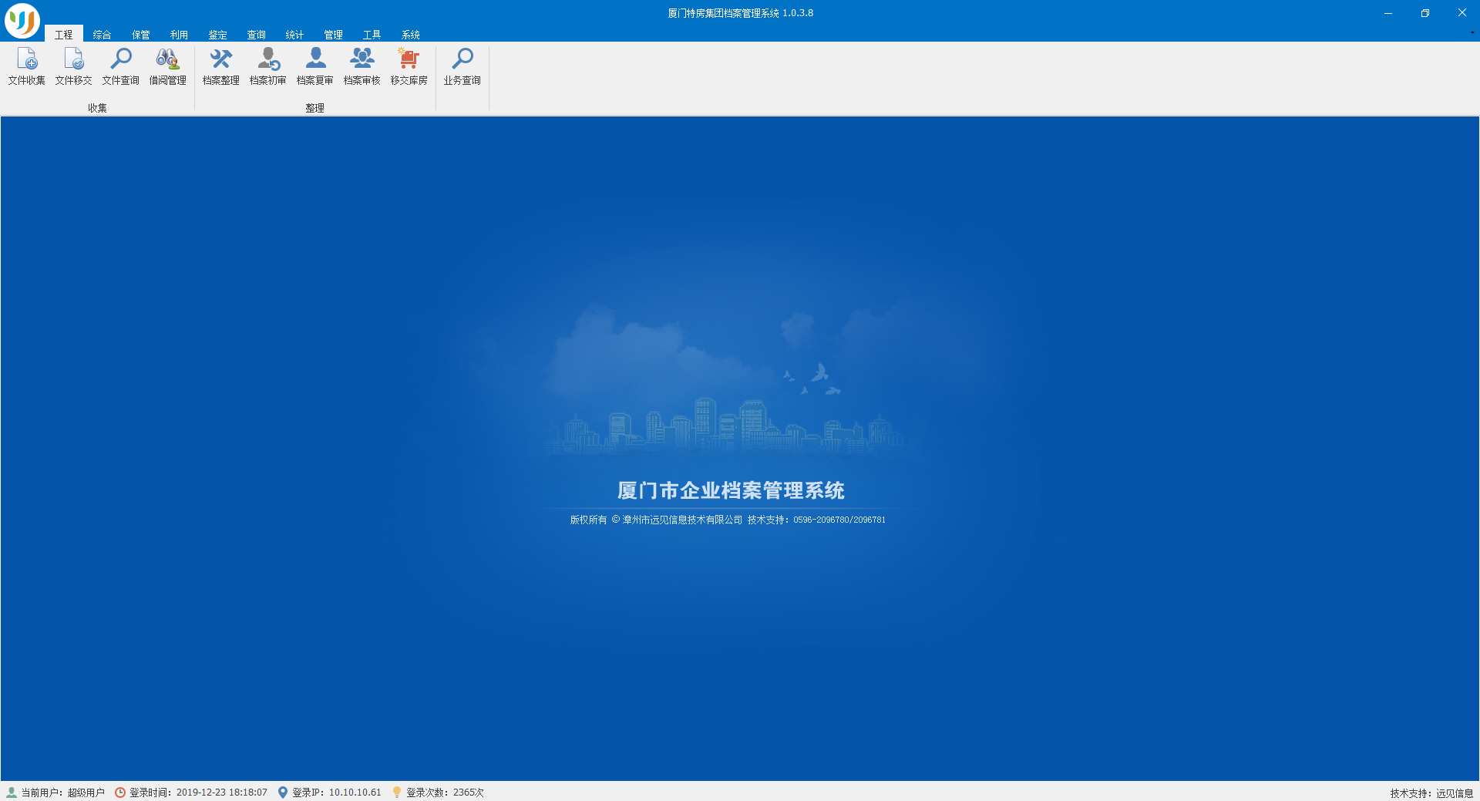Image resolution: width=1480 pixels, height=801 pixels.
Task: Launch 档案整理 archive organizing tool
Action: point(221,66)
